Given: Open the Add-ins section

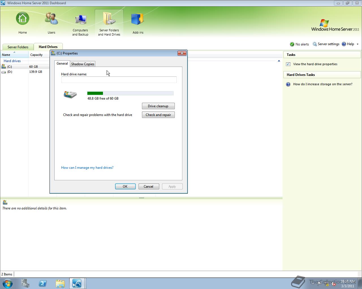Looking at the screenshot, I should point(138,23).
